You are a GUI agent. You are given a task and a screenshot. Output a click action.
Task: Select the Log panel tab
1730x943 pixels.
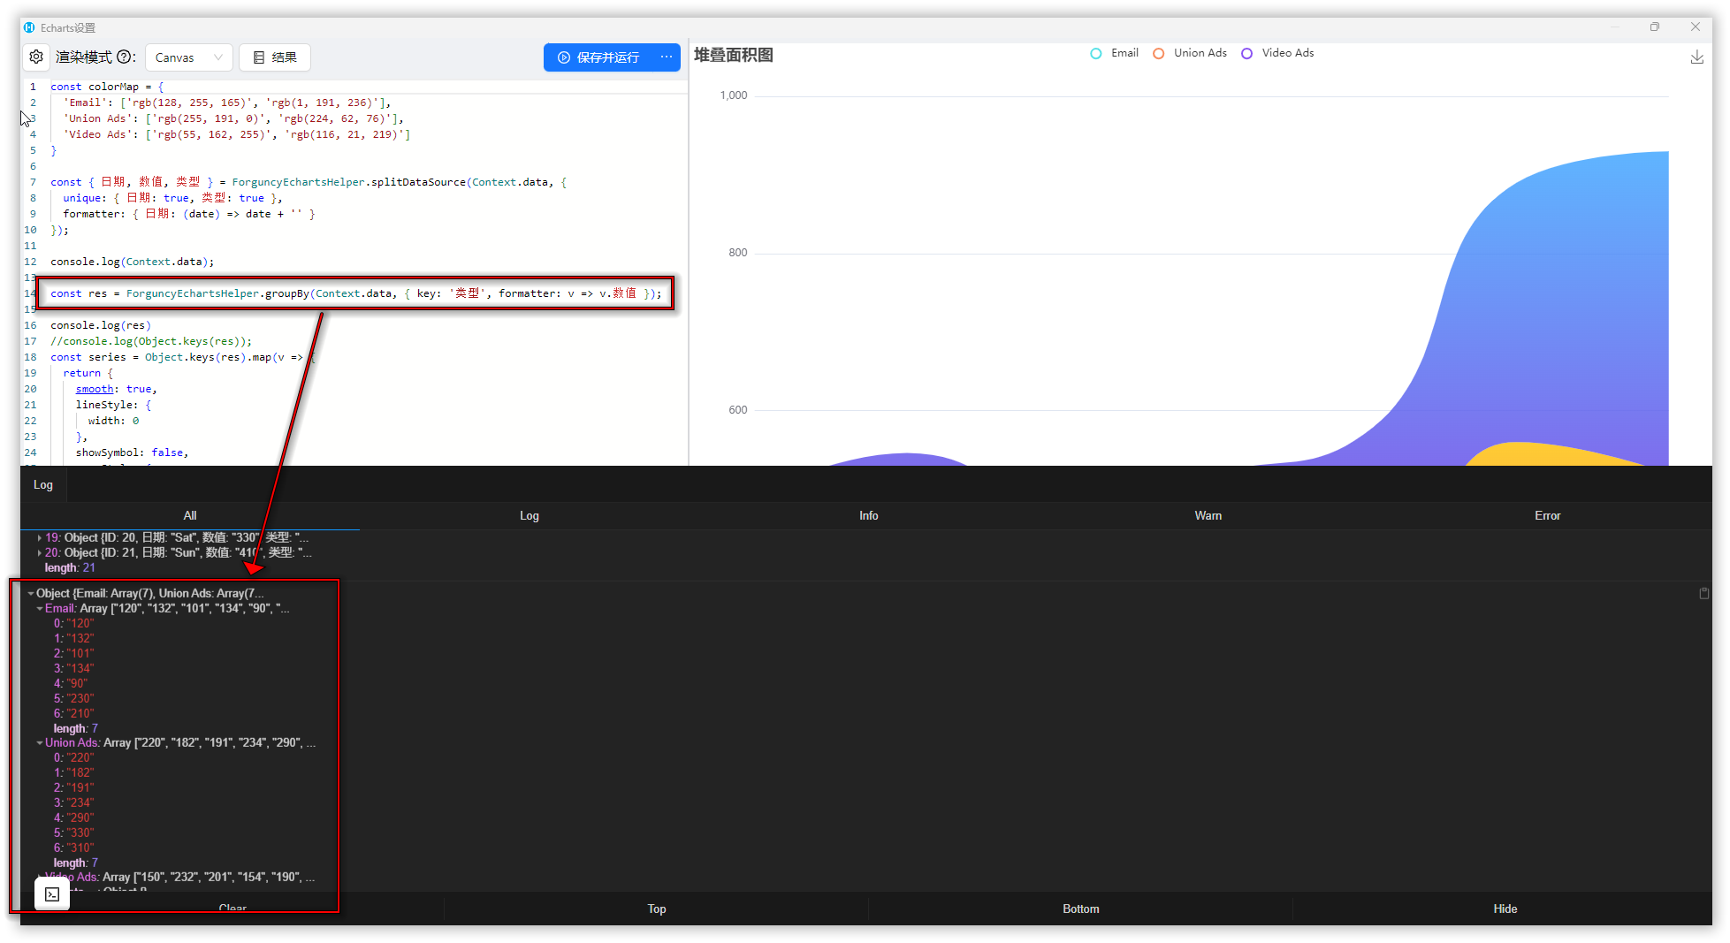(43, 484)
